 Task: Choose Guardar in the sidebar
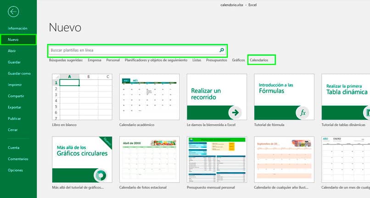pos(14,62)
